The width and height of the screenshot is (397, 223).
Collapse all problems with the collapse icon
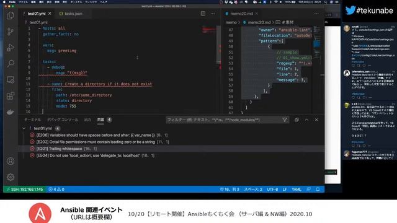click(x=297, y=120)
